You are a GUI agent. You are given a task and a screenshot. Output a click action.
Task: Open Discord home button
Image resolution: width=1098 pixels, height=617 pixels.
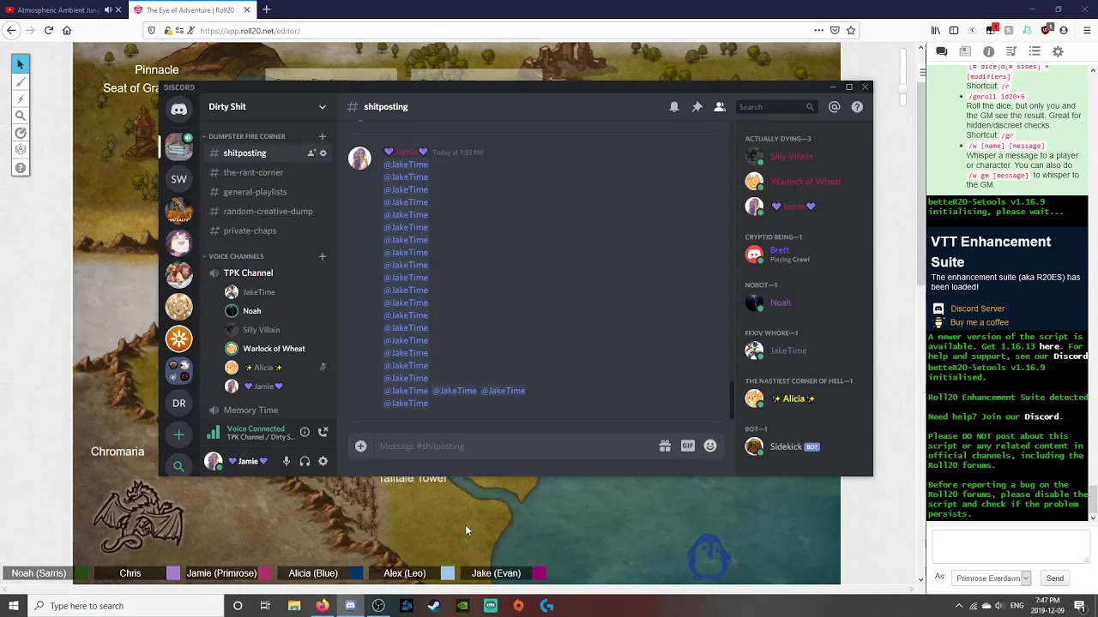[x=178, y=109]
